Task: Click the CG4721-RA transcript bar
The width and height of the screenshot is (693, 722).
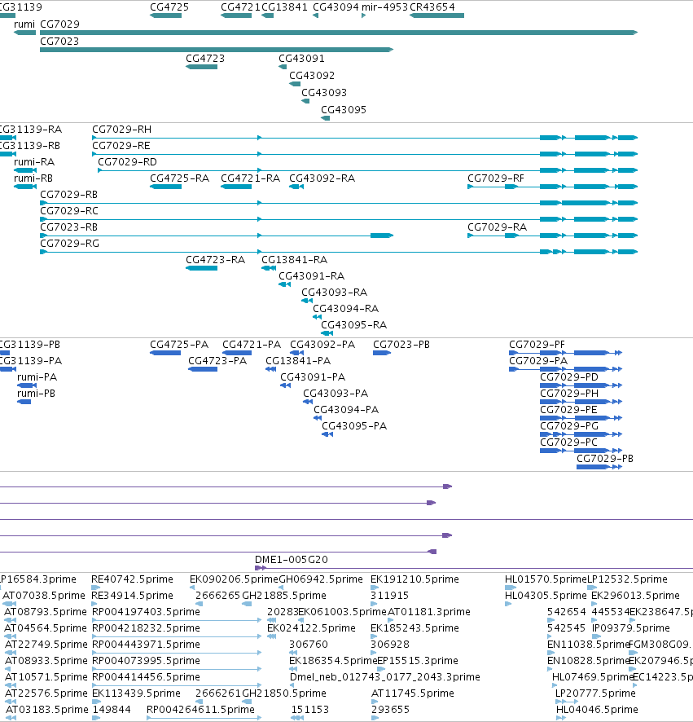Action: point(236,187)
